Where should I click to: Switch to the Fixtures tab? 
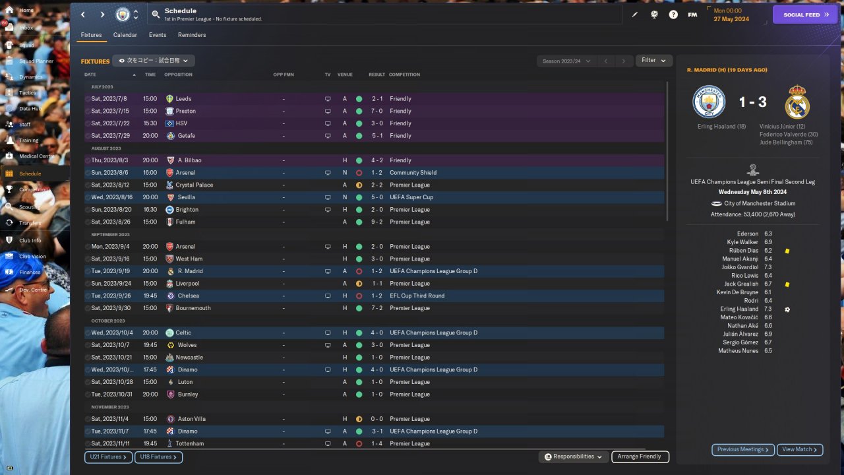point(91,35)
